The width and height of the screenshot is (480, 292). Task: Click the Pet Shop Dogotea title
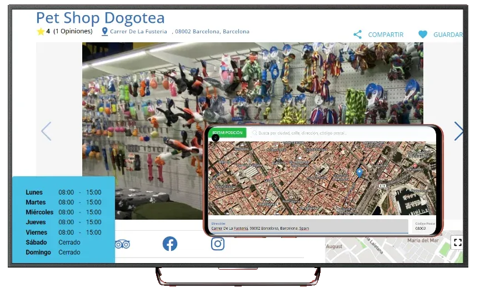click(x=101, y=18)
